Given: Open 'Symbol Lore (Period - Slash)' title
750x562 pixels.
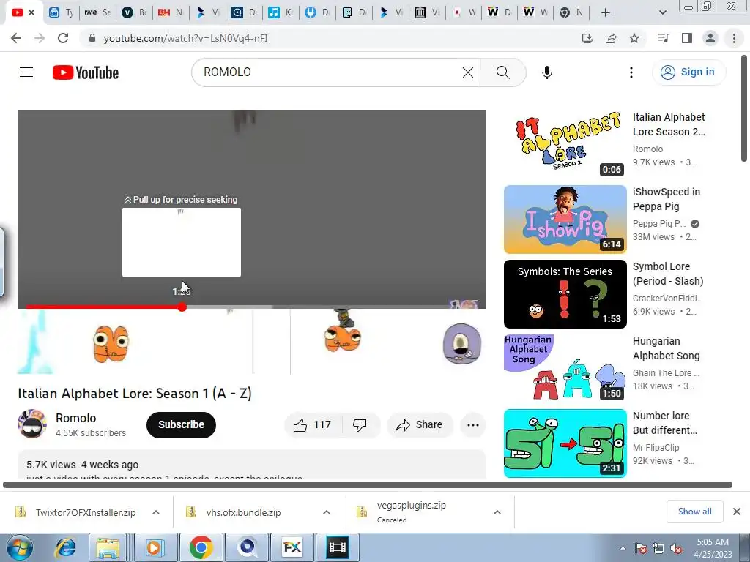Looking at the screenshot, I should (668, 274).
